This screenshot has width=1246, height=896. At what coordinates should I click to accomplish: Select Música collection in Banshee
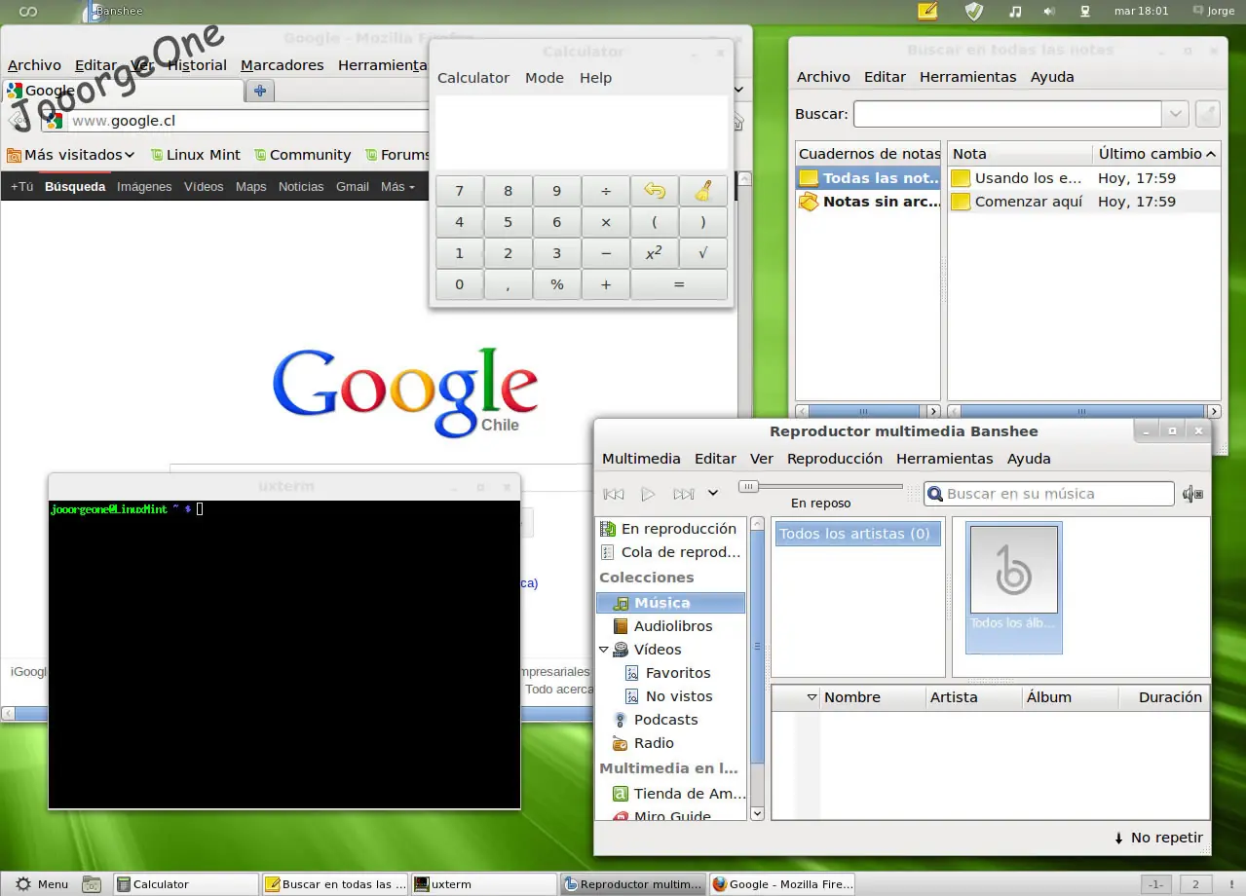[x=671, y=603]
